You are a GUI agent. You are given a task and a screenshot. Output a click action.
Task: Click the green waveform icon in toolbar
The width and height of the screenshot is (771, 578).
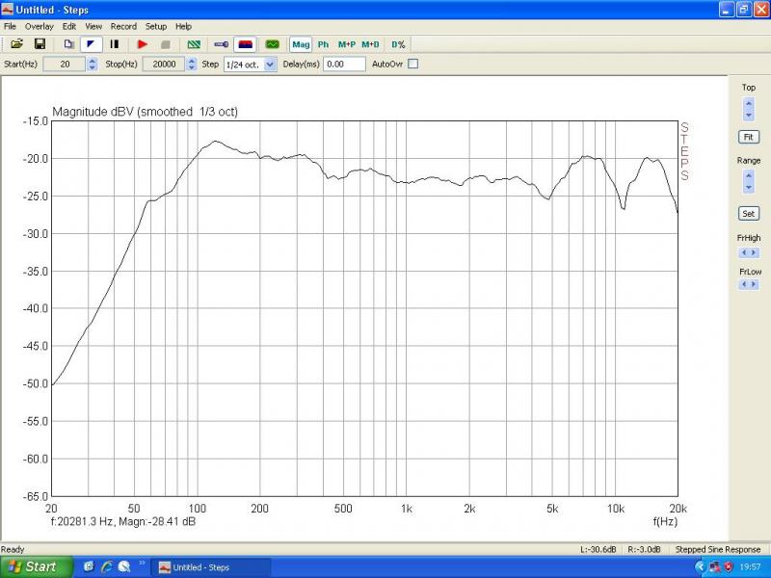(272, 44)
